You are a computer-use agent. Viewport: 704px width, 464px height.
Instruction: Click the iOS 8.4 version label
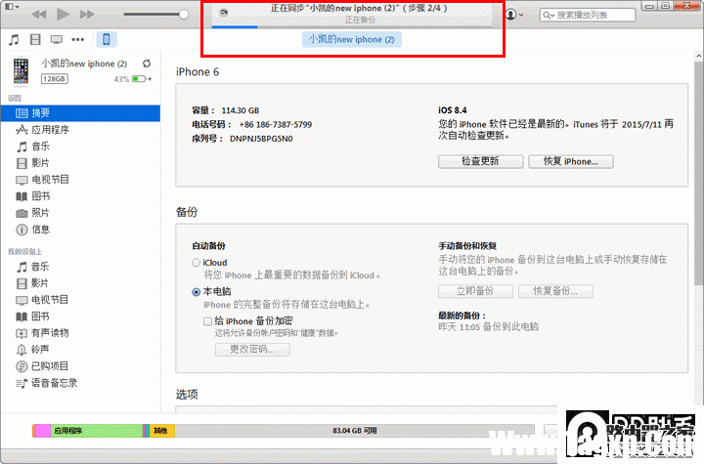453,110
